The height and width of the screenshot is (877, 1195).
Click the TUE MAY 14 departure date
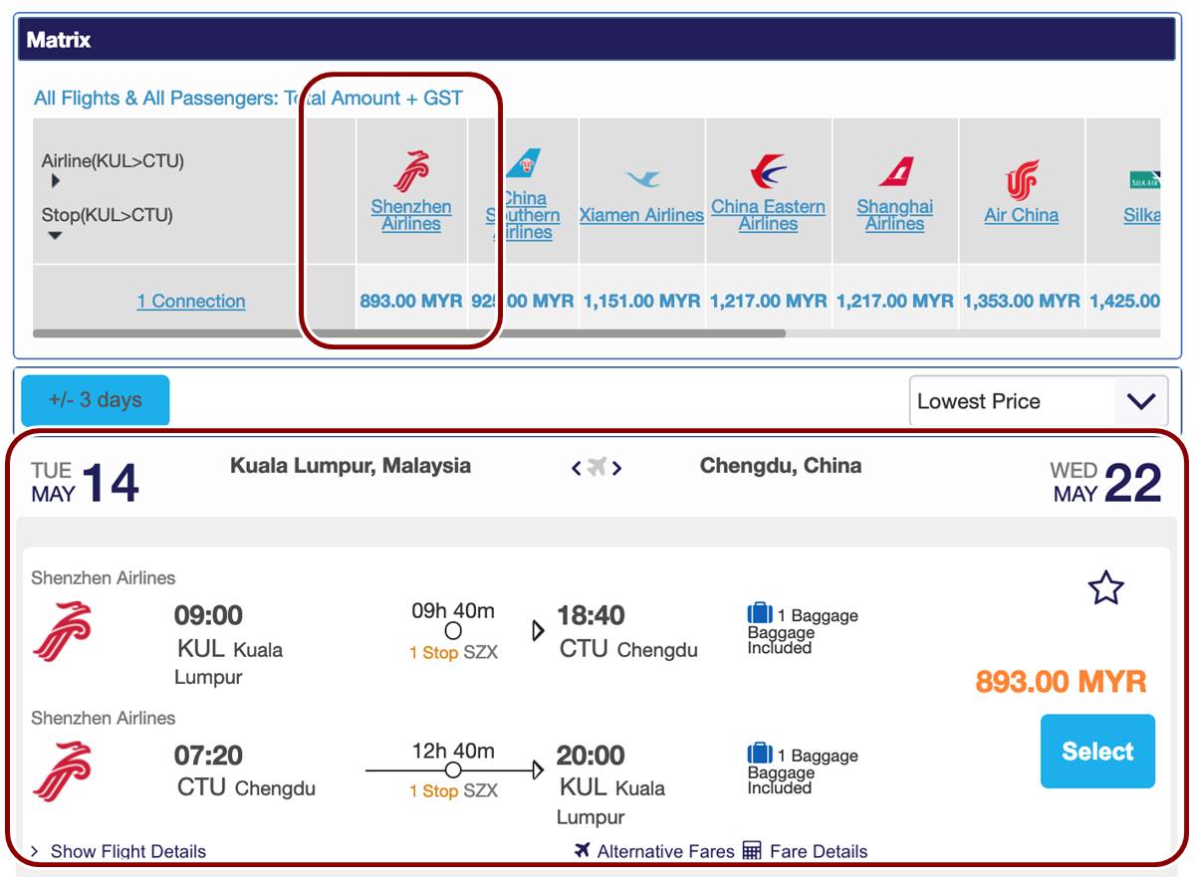[85, 483]
